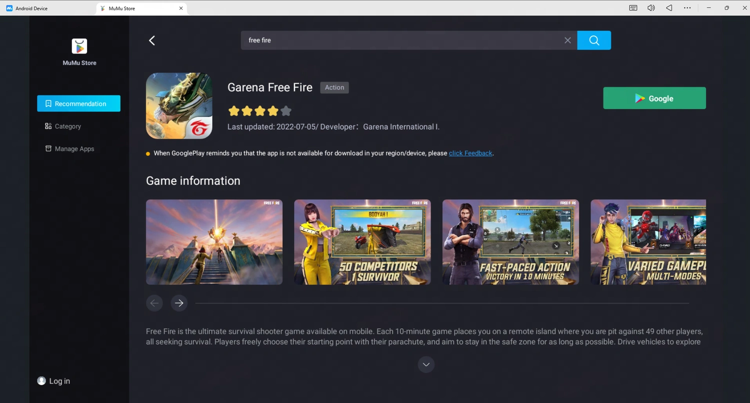The width and height of the screenshot is (750, 403).
Task: Click the search magnifier icon
Action: tap(593, 40)
